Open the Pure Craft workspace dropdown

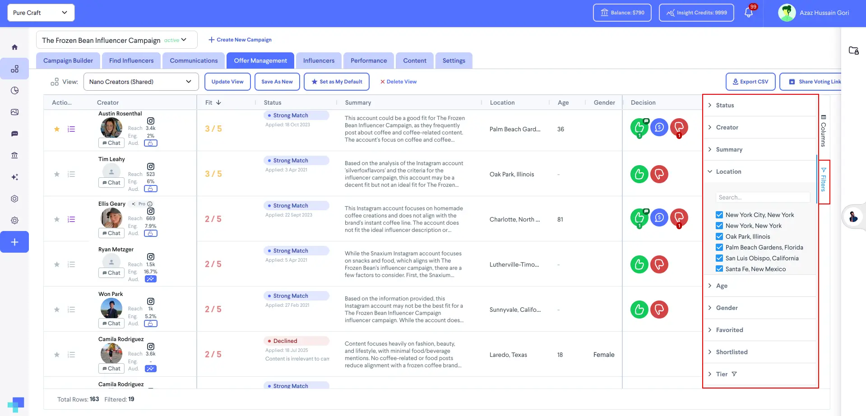[41, 13]
